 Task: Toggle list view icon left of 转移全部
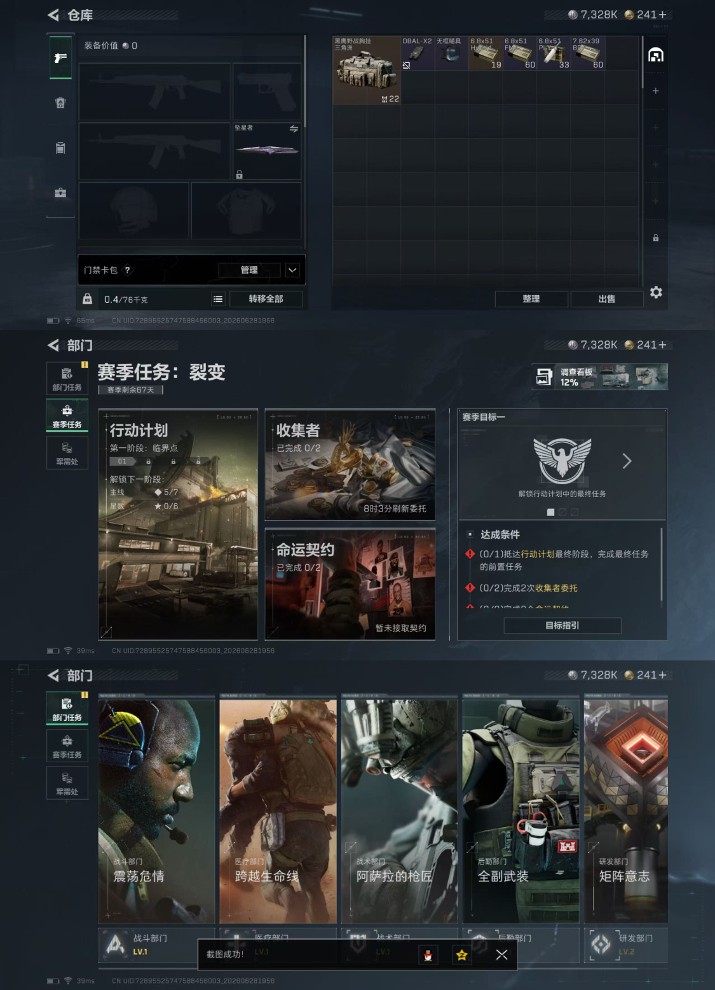(218, 299)
